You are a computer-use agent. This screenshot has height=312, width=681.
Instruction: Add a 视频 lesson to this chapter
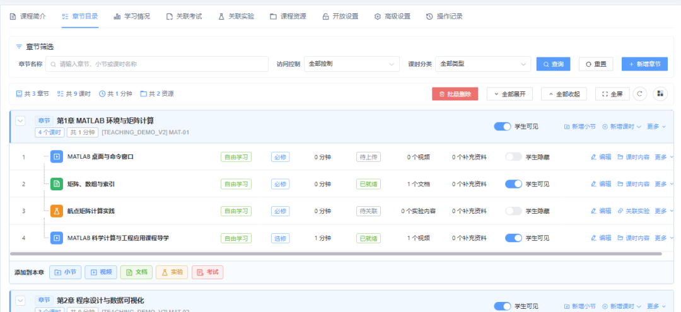101,272
